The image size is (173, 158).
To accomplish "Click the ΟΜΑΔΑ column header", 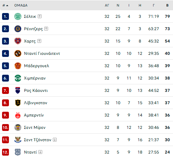I will [21, 5].
